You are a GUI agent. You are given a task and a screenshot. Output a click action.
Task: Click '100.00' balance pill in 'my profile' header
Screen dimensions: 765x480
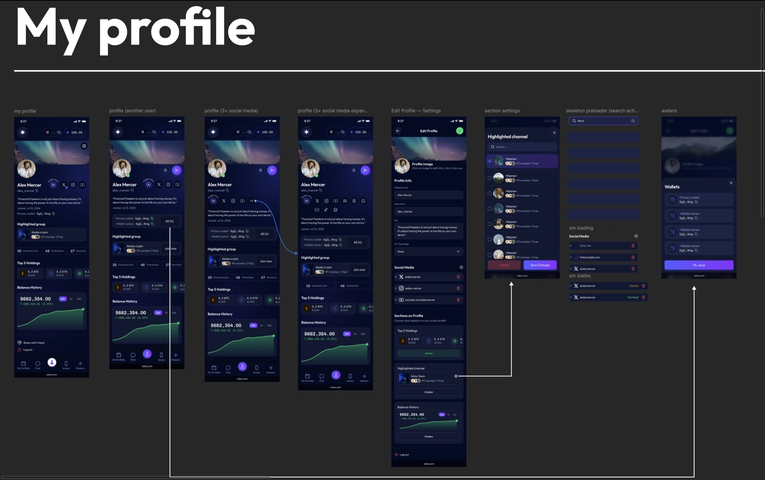click(75, 132)
